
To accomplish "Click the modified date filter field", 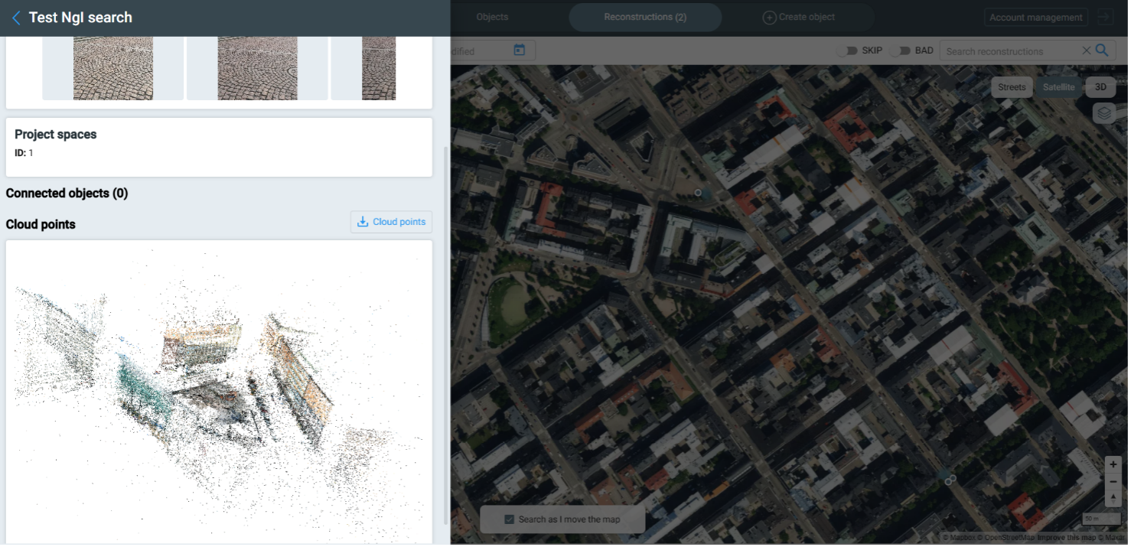I will click(x=493, y=51).
